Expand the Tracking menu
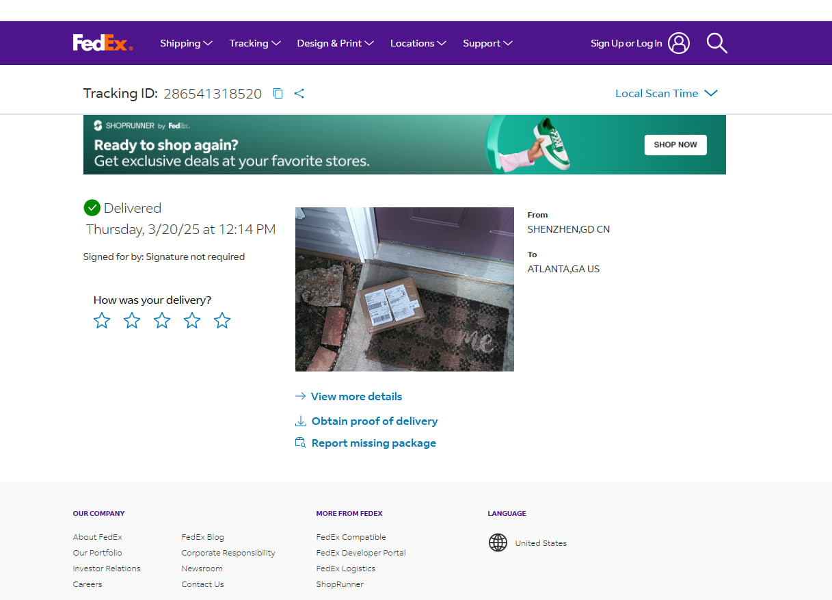Image resolution: width=832 pixels, height=600 pixels. (254, 43)
